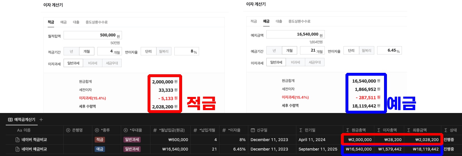
Task: Open the 적금 tag dropdown in 종류 column
Action: tap(100, 140)
